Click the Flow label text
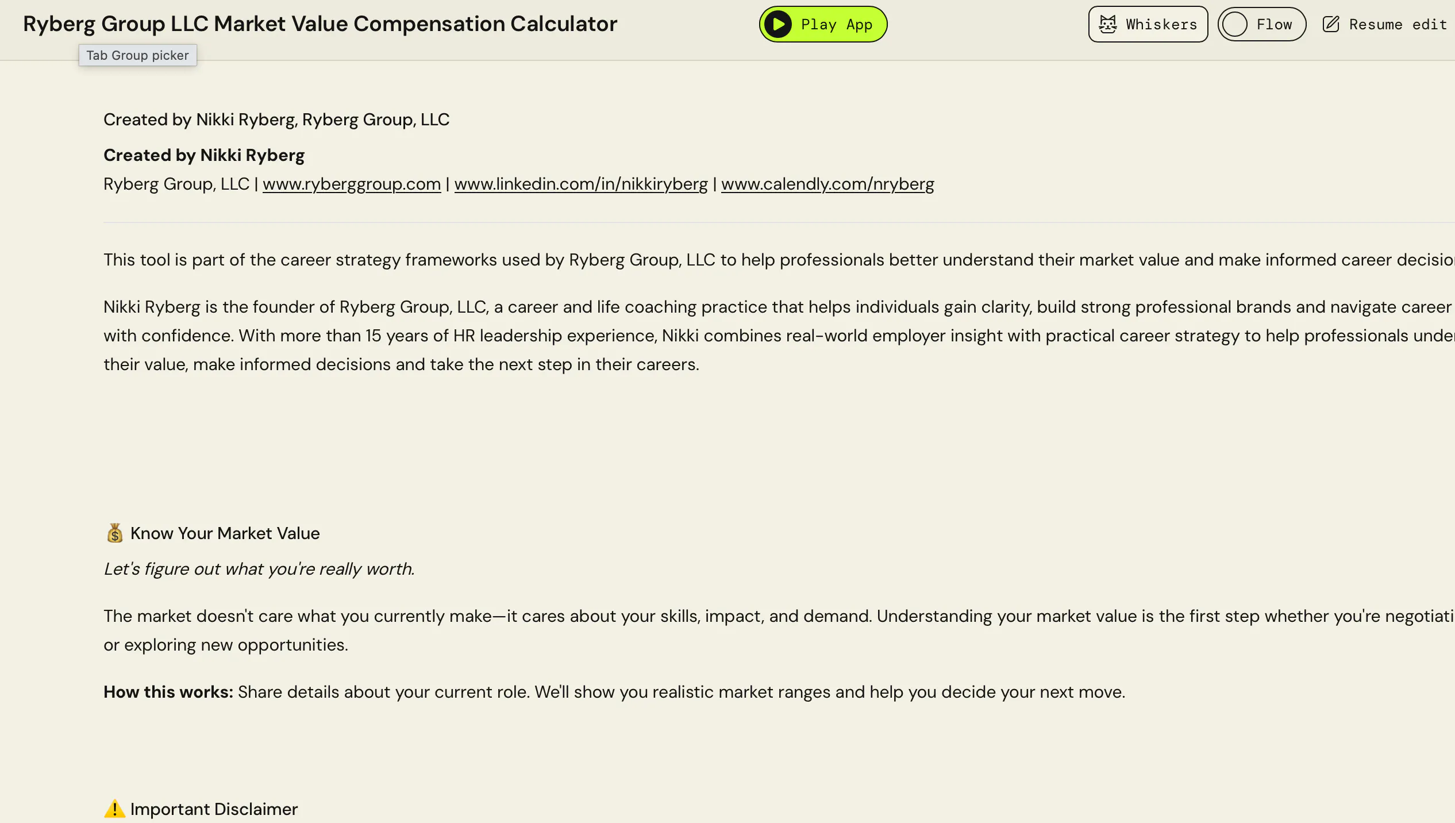 (1274, 25)
